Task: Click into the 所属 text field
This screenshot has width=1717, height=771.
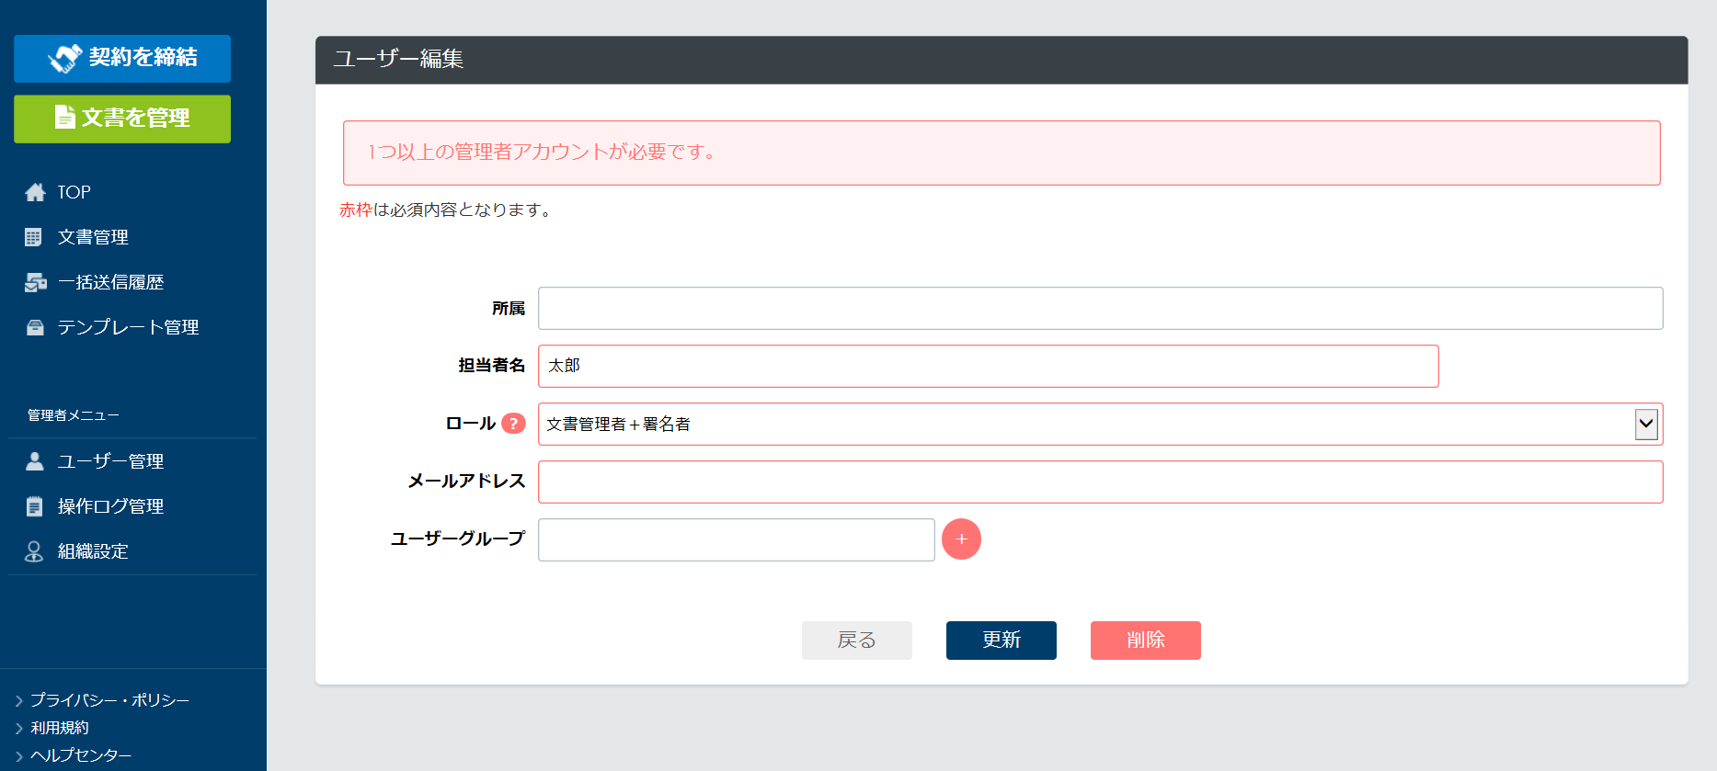Action: point(1100,309)
